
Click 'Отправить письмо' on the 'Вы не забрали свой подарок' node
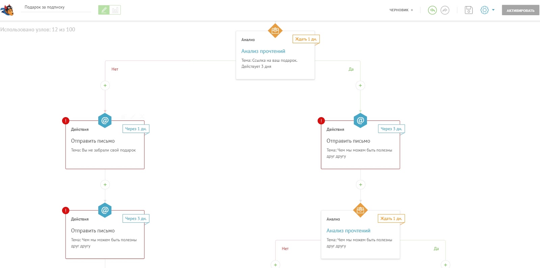(x=93, y=141)
